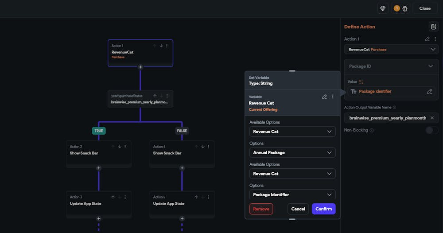Add action below Action 2 plus
The width and height of the screenshot is (443, 233).
(99, 168)
